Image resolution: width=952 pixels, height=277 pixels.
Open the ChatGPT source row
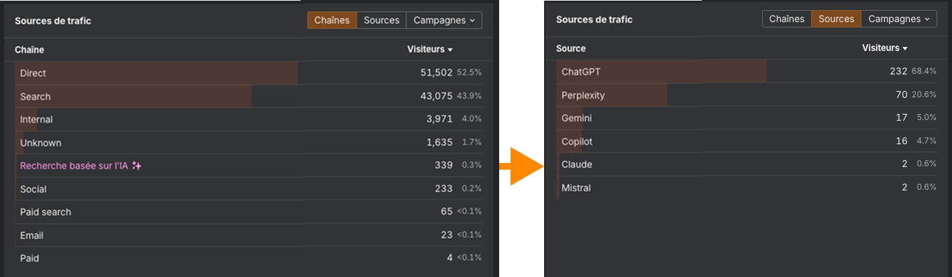coord(747,72)
